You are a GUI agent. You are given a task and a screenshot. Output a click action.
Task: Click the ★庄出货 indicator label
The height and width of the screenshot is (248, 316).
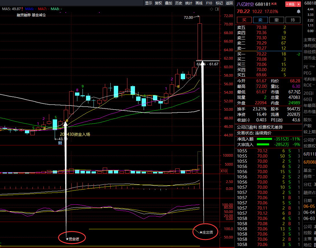(x=206, y=232)
